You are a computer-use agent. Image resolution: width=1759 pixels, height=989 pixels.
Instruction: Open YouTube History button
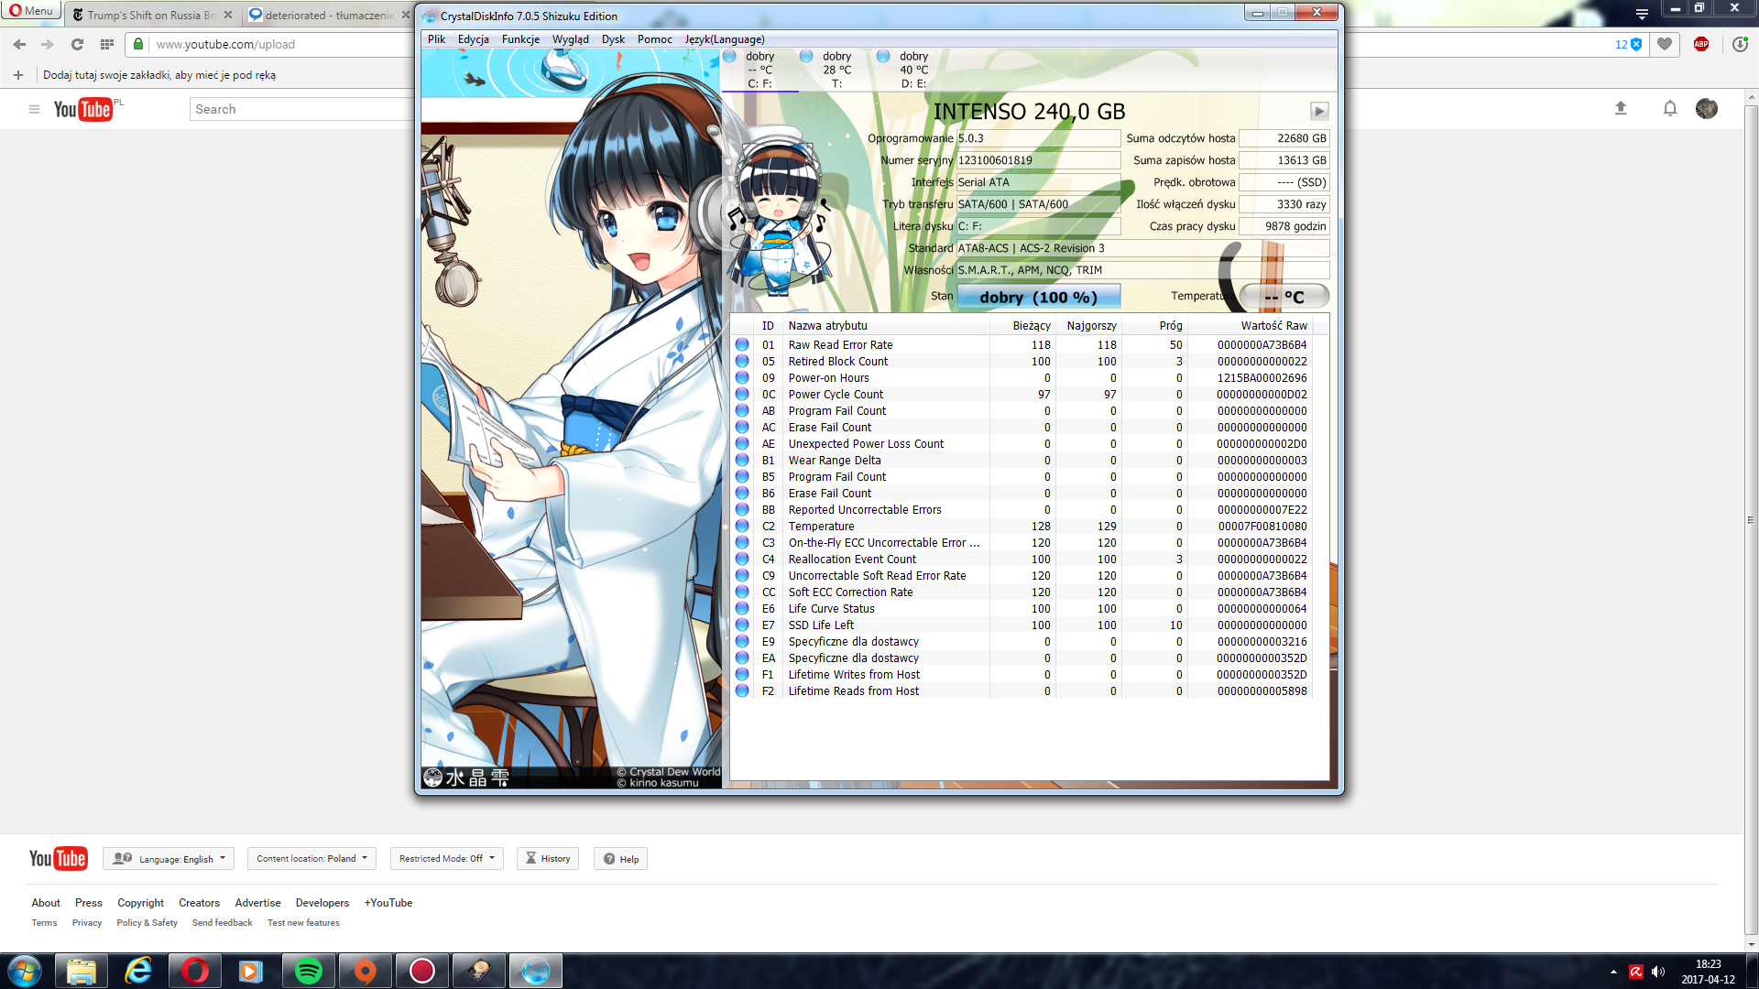coord(548,859)
